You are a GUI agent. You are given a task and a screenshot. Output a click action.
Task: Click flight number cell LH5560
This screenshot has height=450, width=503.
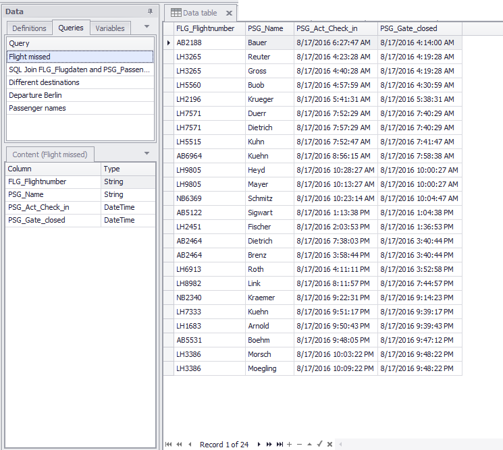pos(209,85)
